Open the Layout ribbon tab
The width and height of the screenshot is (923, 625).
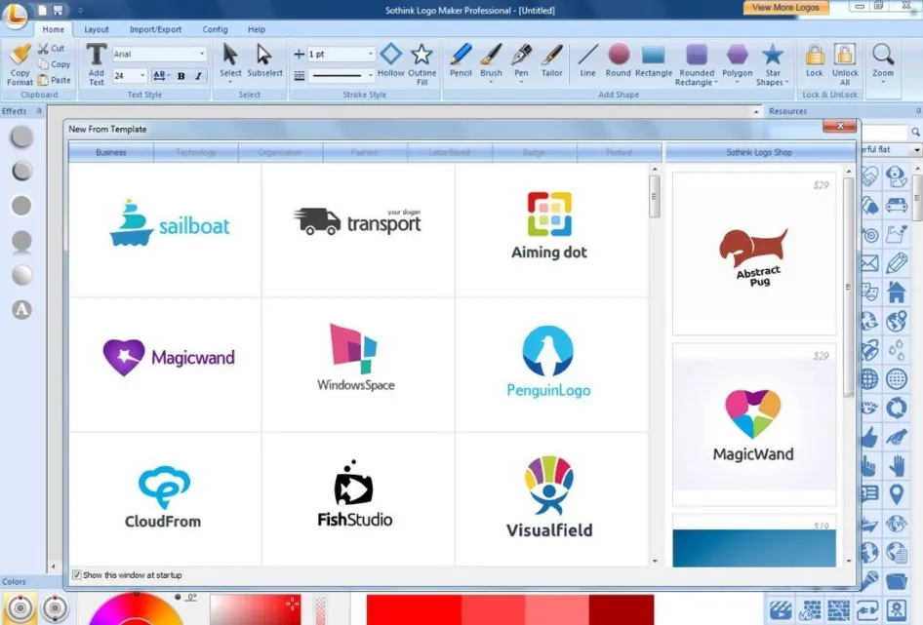96,29
